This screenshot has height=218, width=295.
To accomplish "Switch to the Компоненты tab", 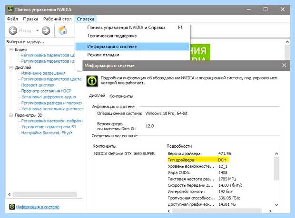I will [121, 96].
